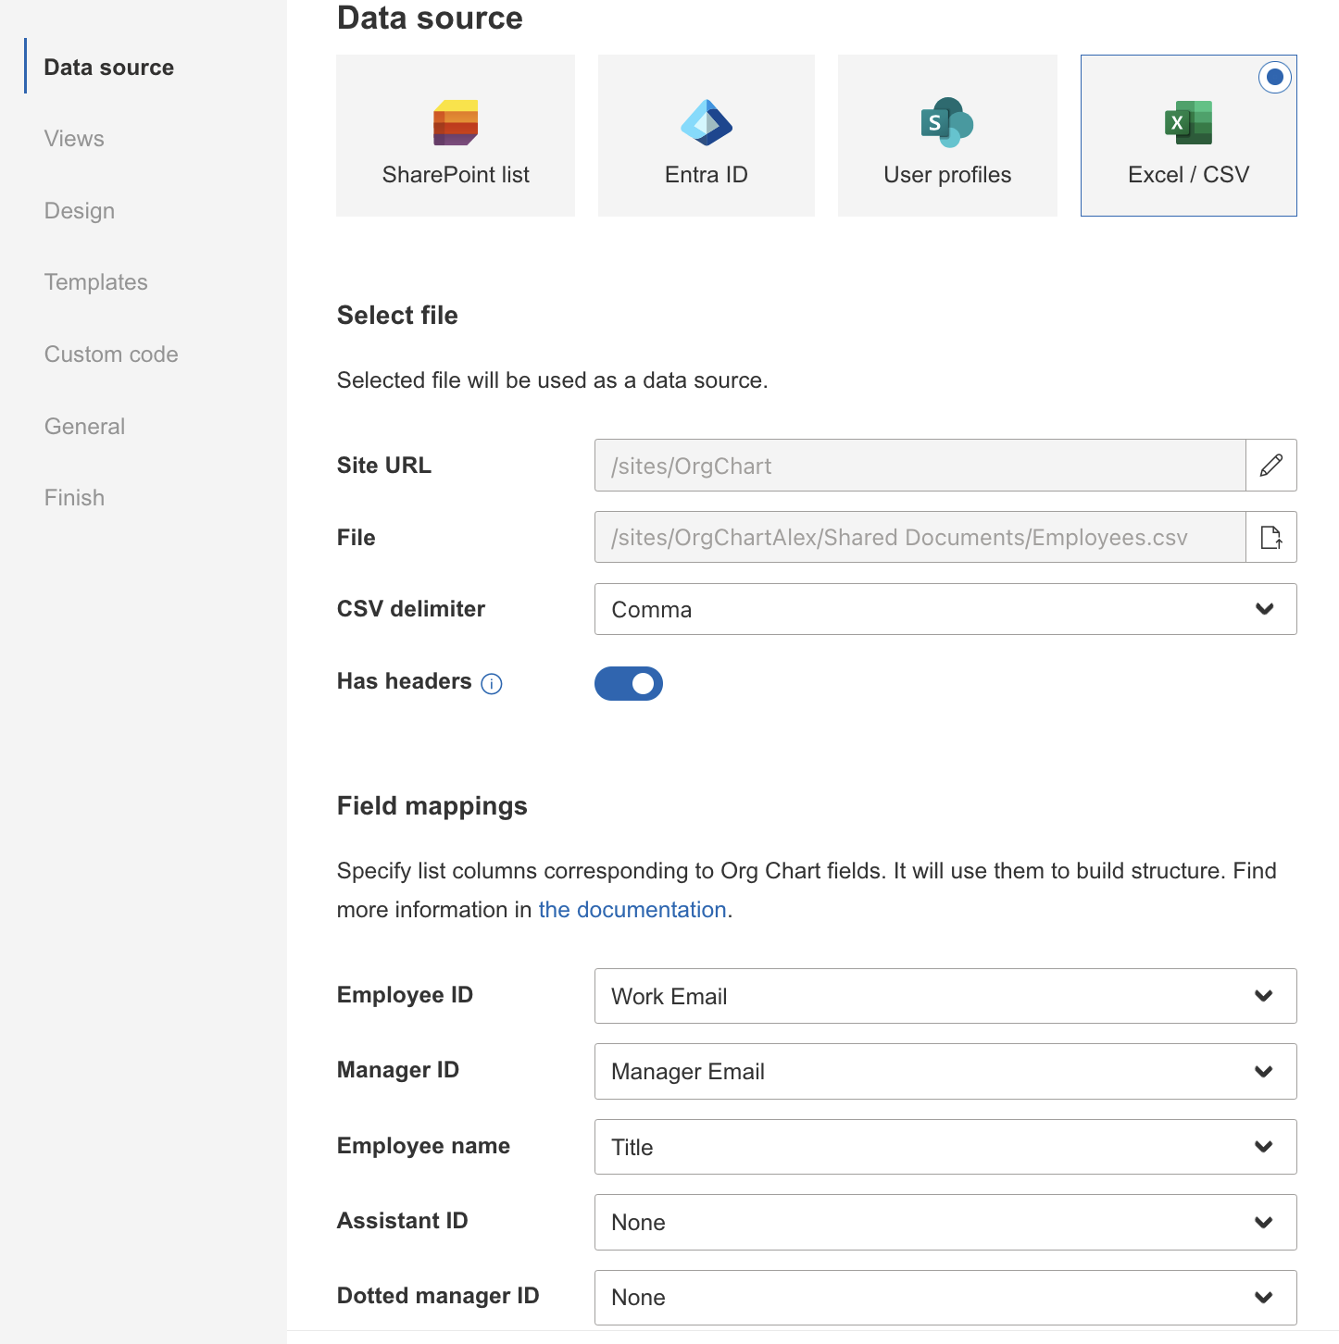Click the selection radio on the Excel / CSV tile
This screenshot has height=1344, width=1339.
1274,78
